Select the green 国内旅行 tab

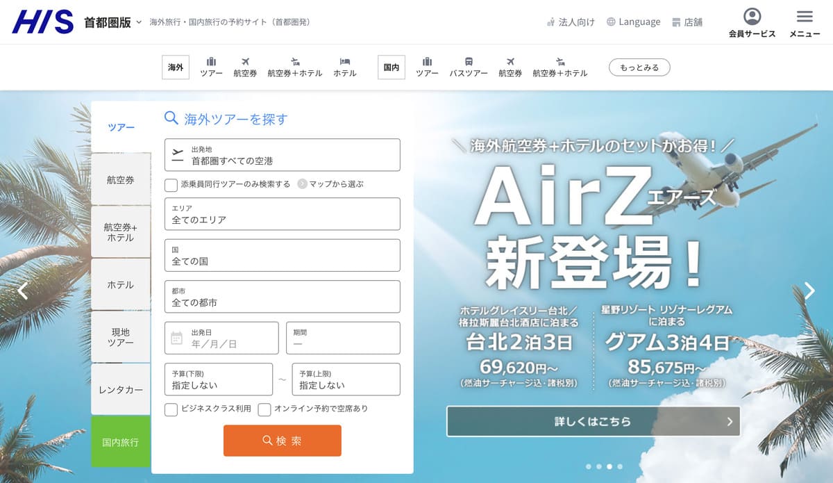click(121, 442)
